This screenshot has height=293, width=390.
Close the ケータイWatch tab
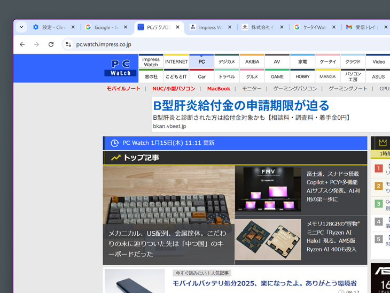(334, 27)
